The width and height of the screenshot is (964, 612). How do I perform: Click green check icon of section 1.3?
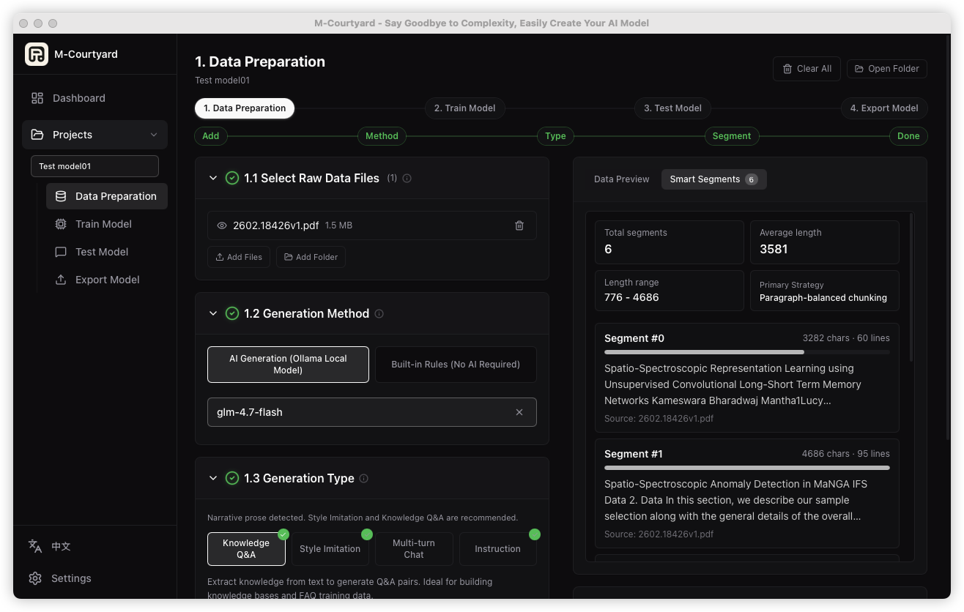click(x=232, y=478)
